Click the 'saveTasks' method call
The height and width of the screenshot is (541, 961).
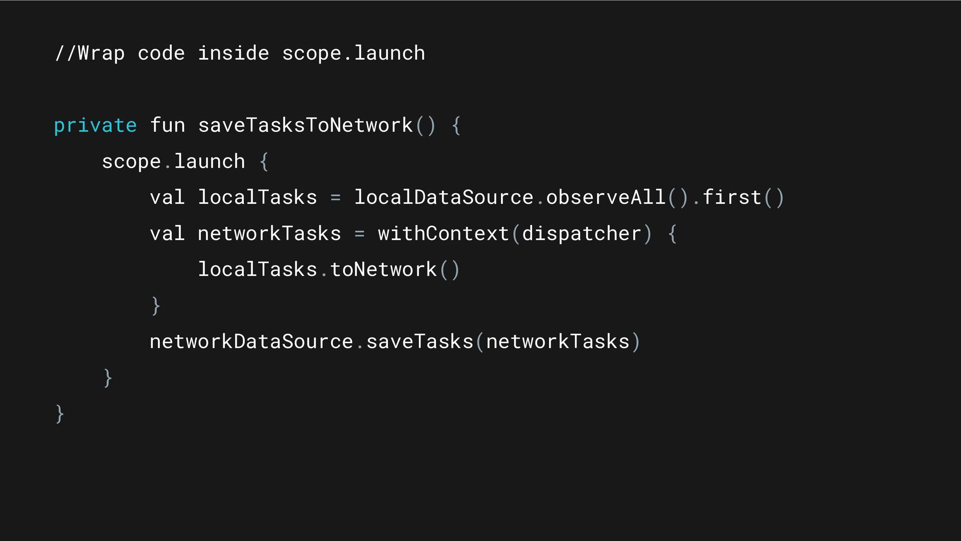coord(419,342)
